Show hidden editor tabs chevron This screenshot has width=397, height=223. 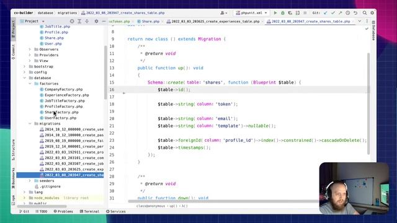coord(360,21)
